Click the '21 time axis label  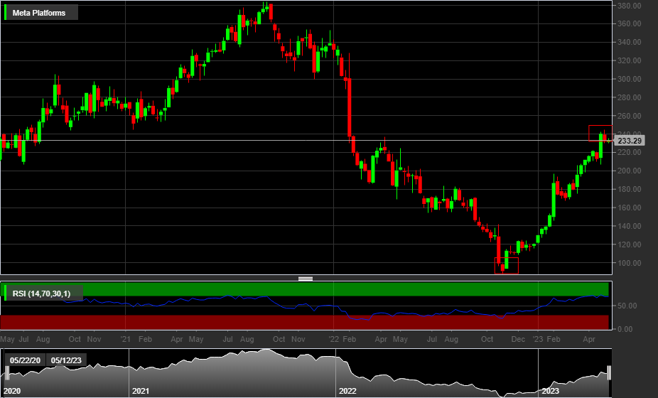coord(126,339)
